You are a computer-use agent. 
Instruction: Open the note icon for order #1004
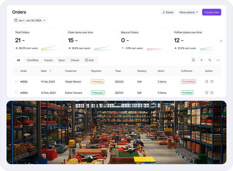pos(207,93)
